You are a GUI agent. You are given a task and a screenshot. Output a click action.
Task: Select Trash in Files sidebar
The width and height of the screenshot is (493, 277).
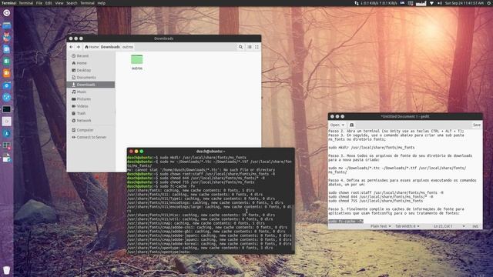(x=91, y=113)
